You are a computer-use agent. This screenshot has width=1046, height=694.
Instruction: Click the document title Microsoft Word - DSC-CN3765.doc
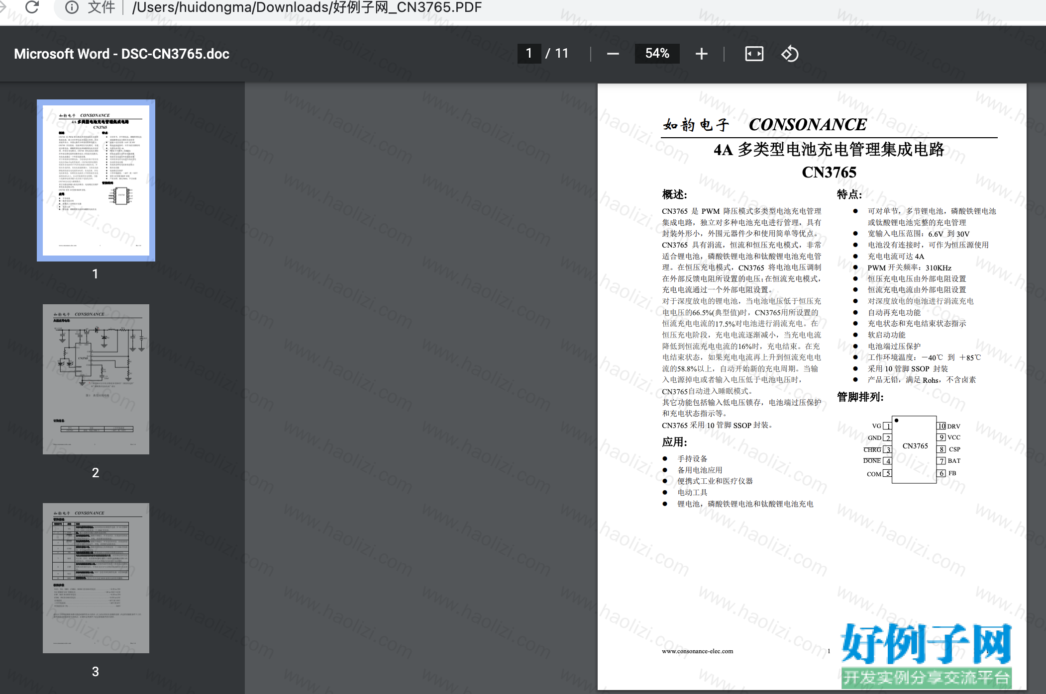coord(122,54)
